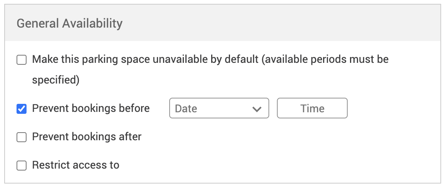Click the "Date" placeholder text
This screenshot has height=187, width=445.
click(x=186, y=108)
